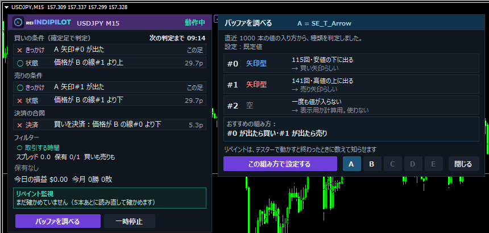Click the スプレッド 0.0 保有 0/1 line
This screenshot has height=233, width=489.
65,157
